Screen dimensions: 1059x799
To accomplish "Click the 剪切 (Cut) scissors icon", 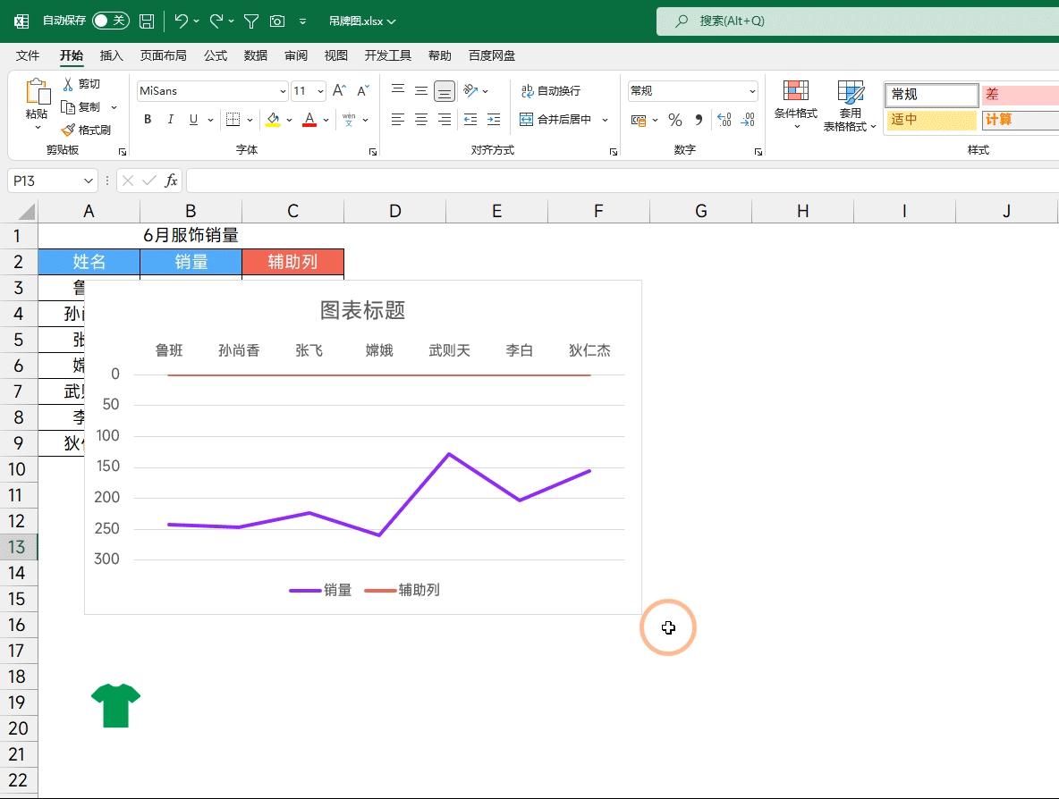I will point(67,83).
